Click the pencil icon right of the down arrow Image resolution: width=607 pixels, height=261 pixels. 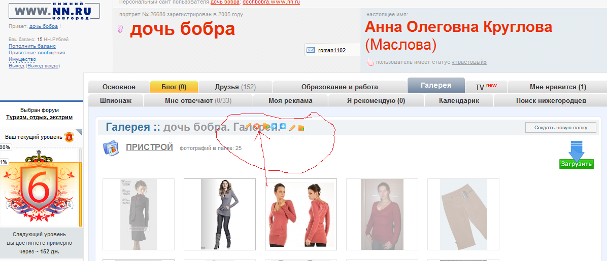[x=292, y=128]
